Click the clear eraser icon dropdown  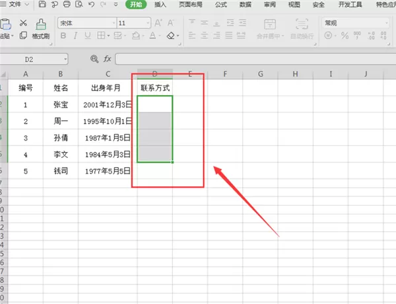pyautogui.click(x=173, y=36)
